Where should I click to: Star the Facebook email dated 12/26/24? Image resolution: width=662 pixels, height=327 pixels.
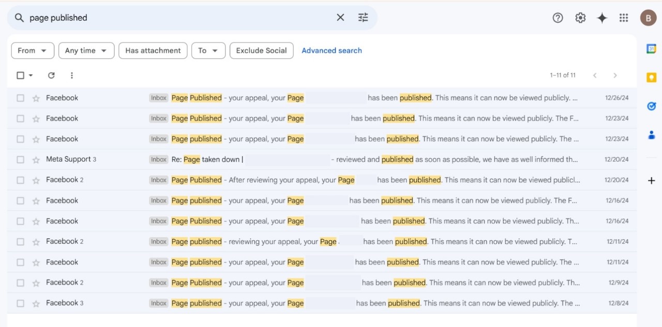click(x=36, y=98)
